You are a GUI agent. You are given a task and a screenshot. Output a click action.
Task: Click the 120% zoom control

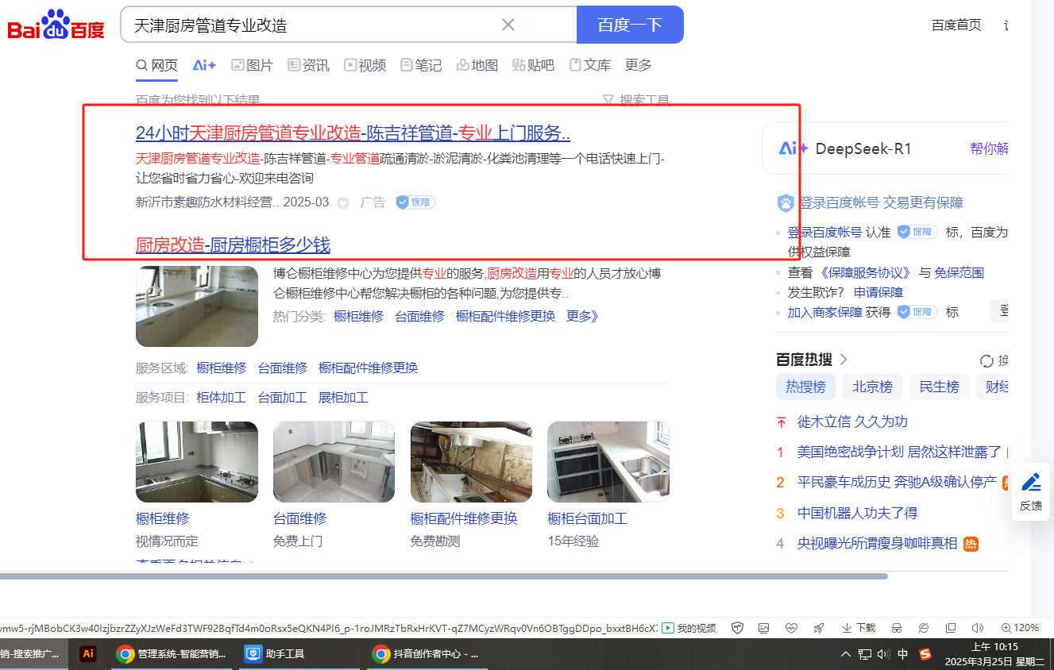point(1020,628)
